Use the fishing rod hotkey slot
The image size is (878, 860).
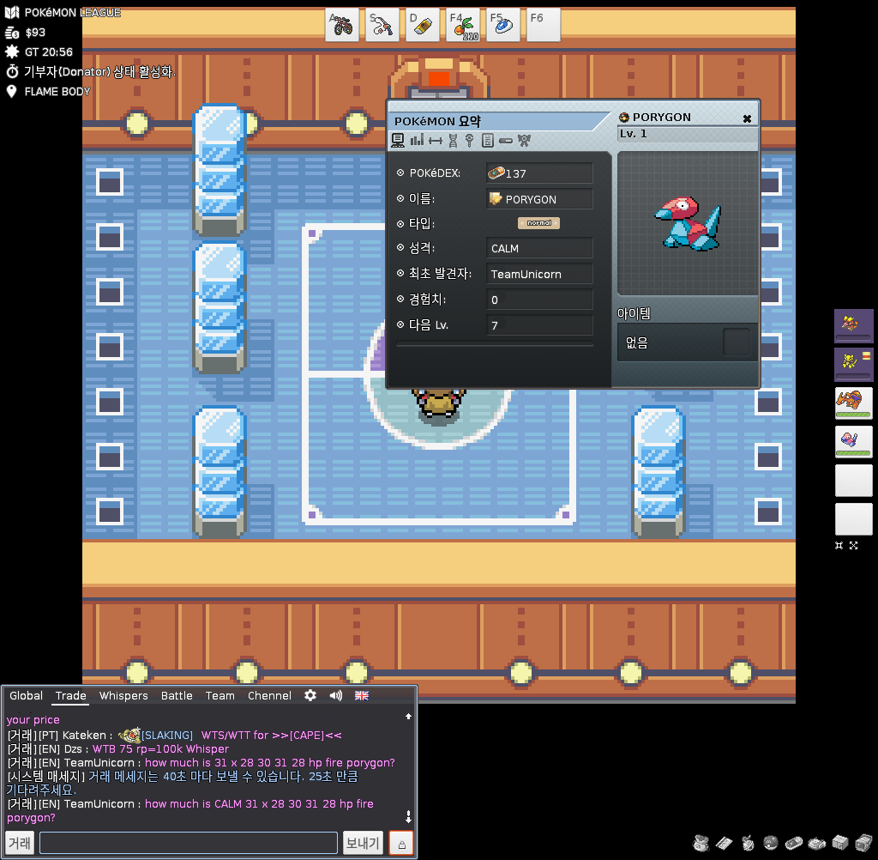tap(382, 26)
